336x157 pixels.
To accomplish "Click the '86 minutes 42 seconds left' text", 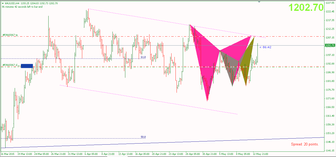I will coord(22,7).
